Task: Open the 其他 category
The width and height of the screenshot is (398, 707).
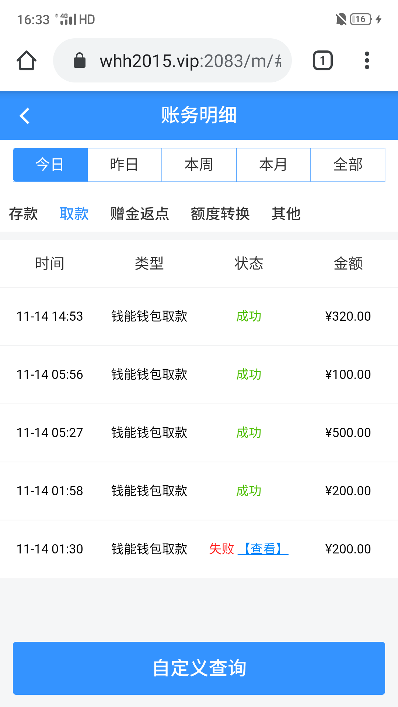Action: pyautogui.click(x=286, y=214)
